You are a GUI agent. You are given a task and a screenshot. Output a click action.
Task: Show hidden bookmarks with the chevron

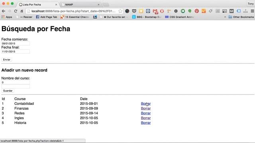[225, 17]
